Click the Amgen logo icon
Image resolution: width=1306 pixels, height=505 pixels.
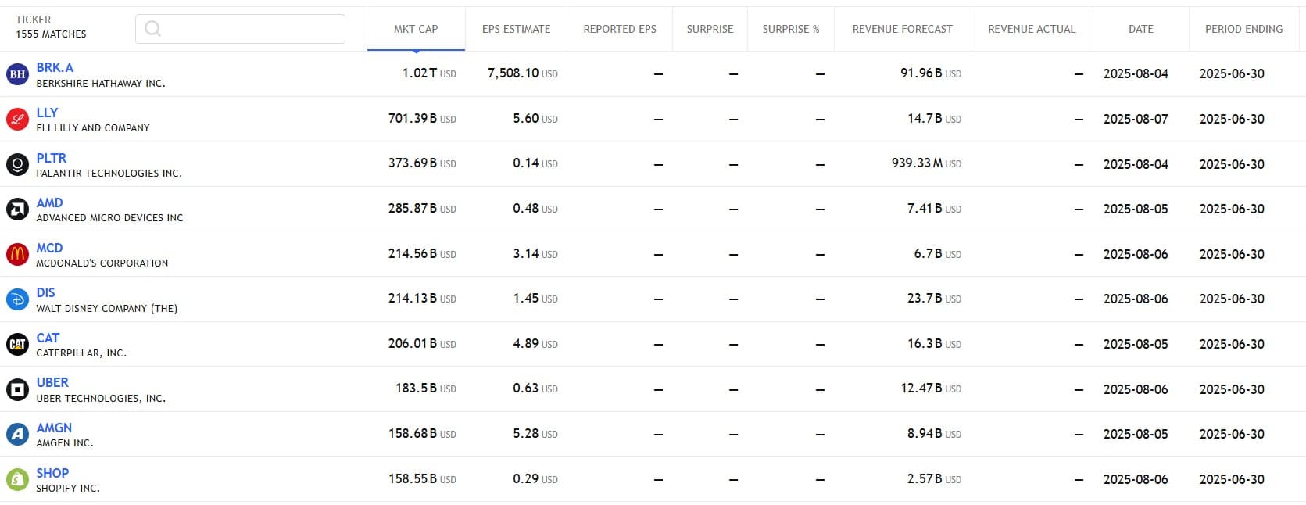click(x=17, y=434)
